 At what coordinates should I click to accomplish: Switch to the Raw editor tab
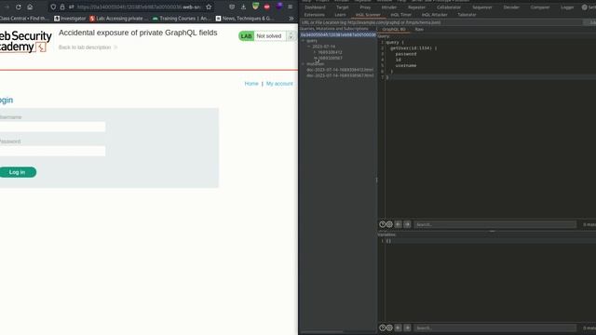pos(419,29)
